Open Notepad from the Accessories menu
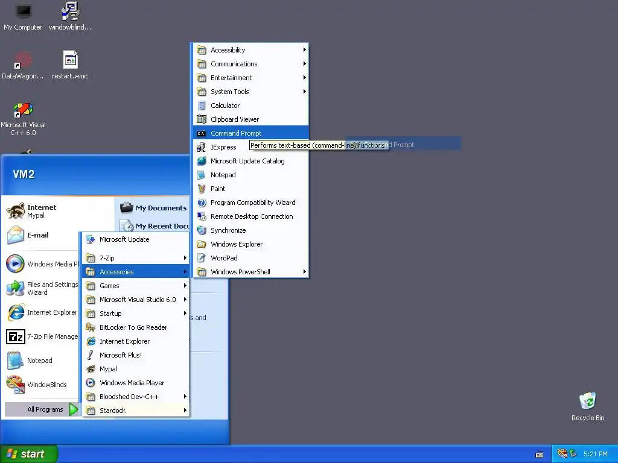 250,175
